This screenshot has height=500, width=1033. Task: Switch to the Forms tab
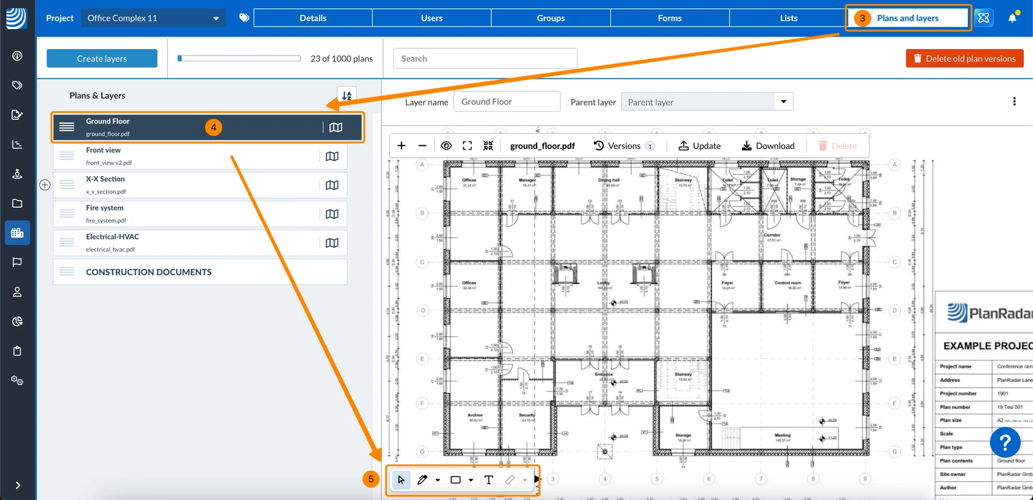pos(670,18)
